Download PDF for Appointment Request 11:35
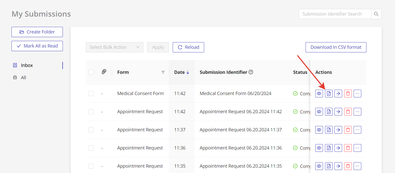The image size is (395, 173). coord(329,166)
